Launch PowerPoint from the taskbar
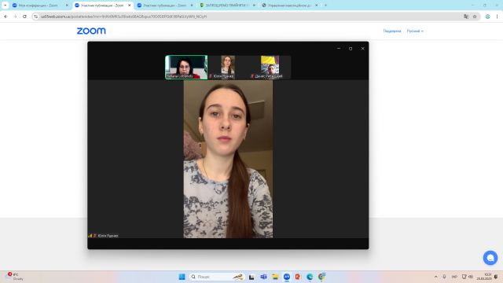This screenshot has height=283, width=503. (x=298, y=277)
